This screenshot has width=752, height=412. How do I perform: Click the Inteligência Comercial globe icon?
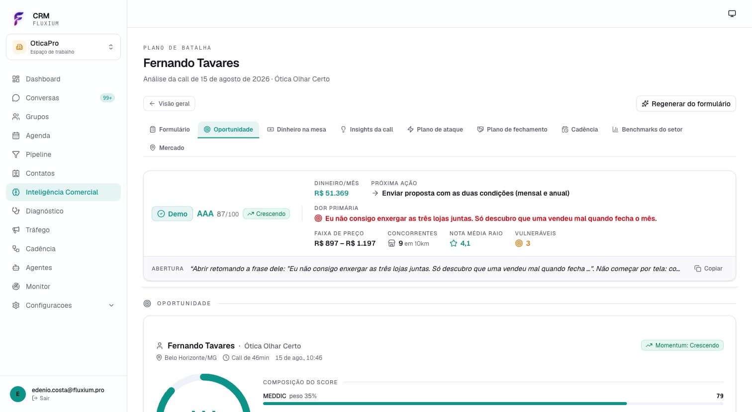(16, 192)
